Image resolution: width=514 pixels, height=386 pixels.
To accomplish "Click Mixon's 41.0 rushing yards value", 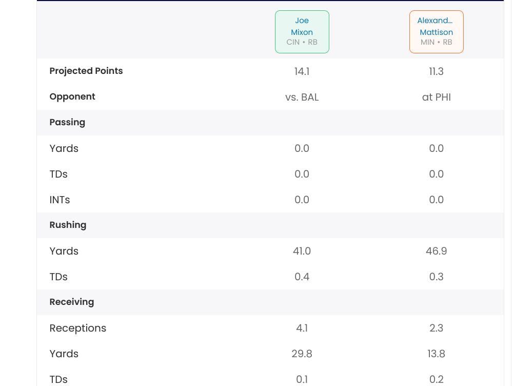I will 302,251.
